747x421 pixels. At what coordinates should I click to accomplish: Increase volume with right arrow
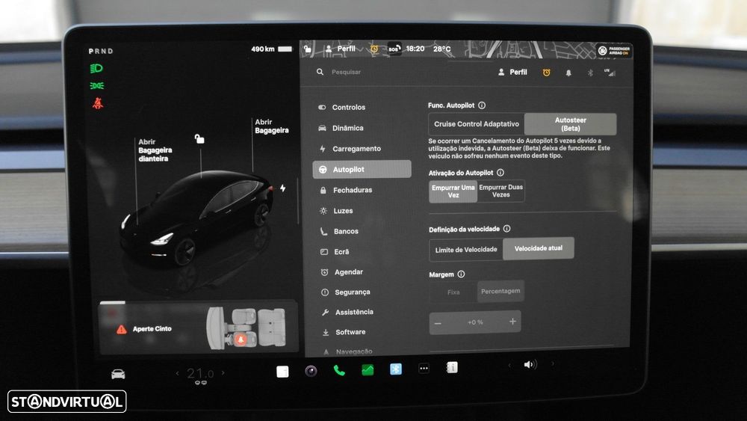553,363
